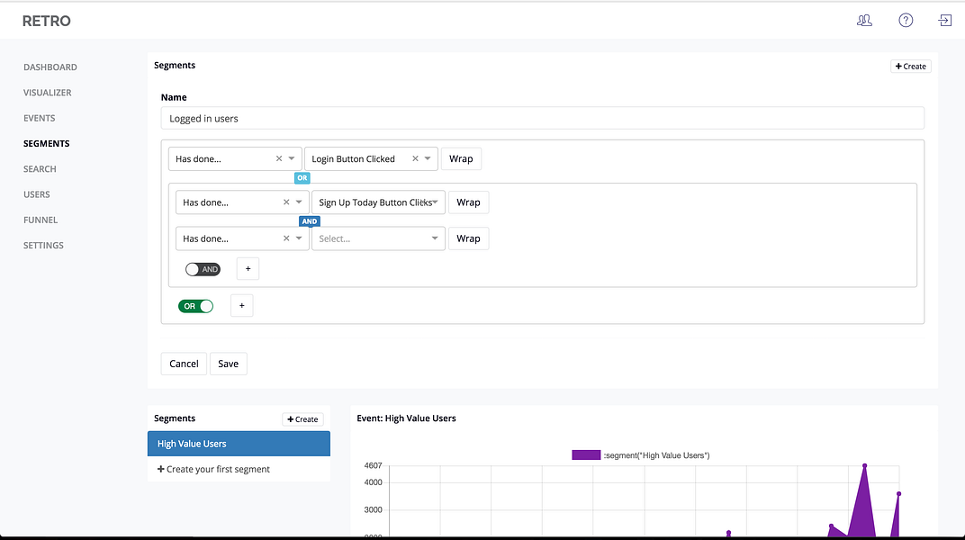Add condition with plus next to OR toggle
The image size is (965, 540).
click(242, 306)
